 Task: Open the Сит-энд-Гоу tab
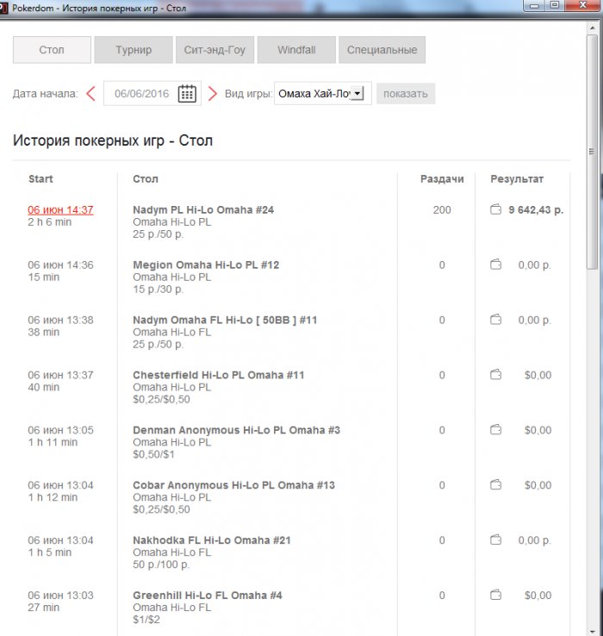pos(214,50)
